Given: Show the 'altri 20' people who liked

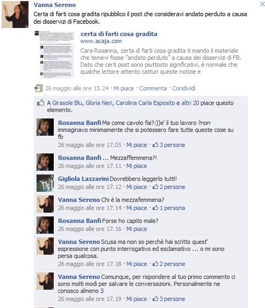Looking at the screenshot, I should pos(190,103).
